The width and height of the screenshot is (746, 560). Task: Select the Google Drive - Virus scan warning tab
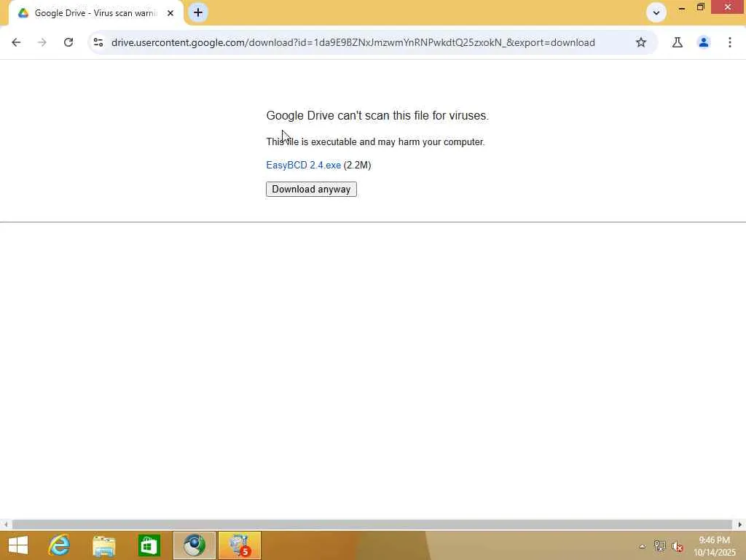coord(95,13)
